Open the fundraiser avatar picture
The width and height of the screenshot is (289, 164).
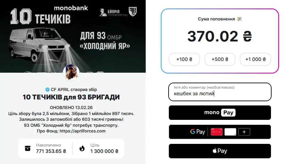[x=72, y=73]
